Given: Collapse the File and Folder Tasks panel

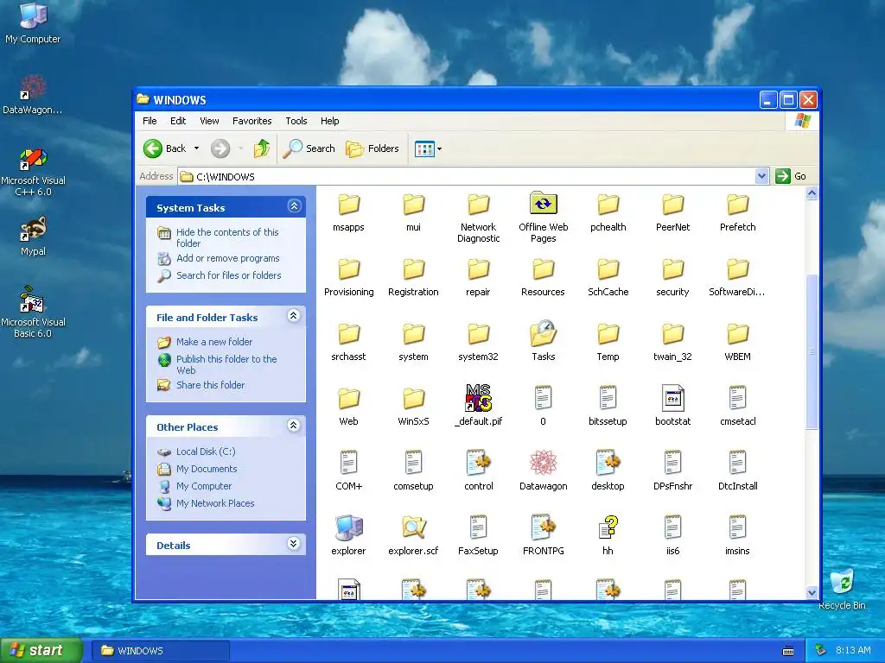Looking at the screenshot, I should (294, 316).
